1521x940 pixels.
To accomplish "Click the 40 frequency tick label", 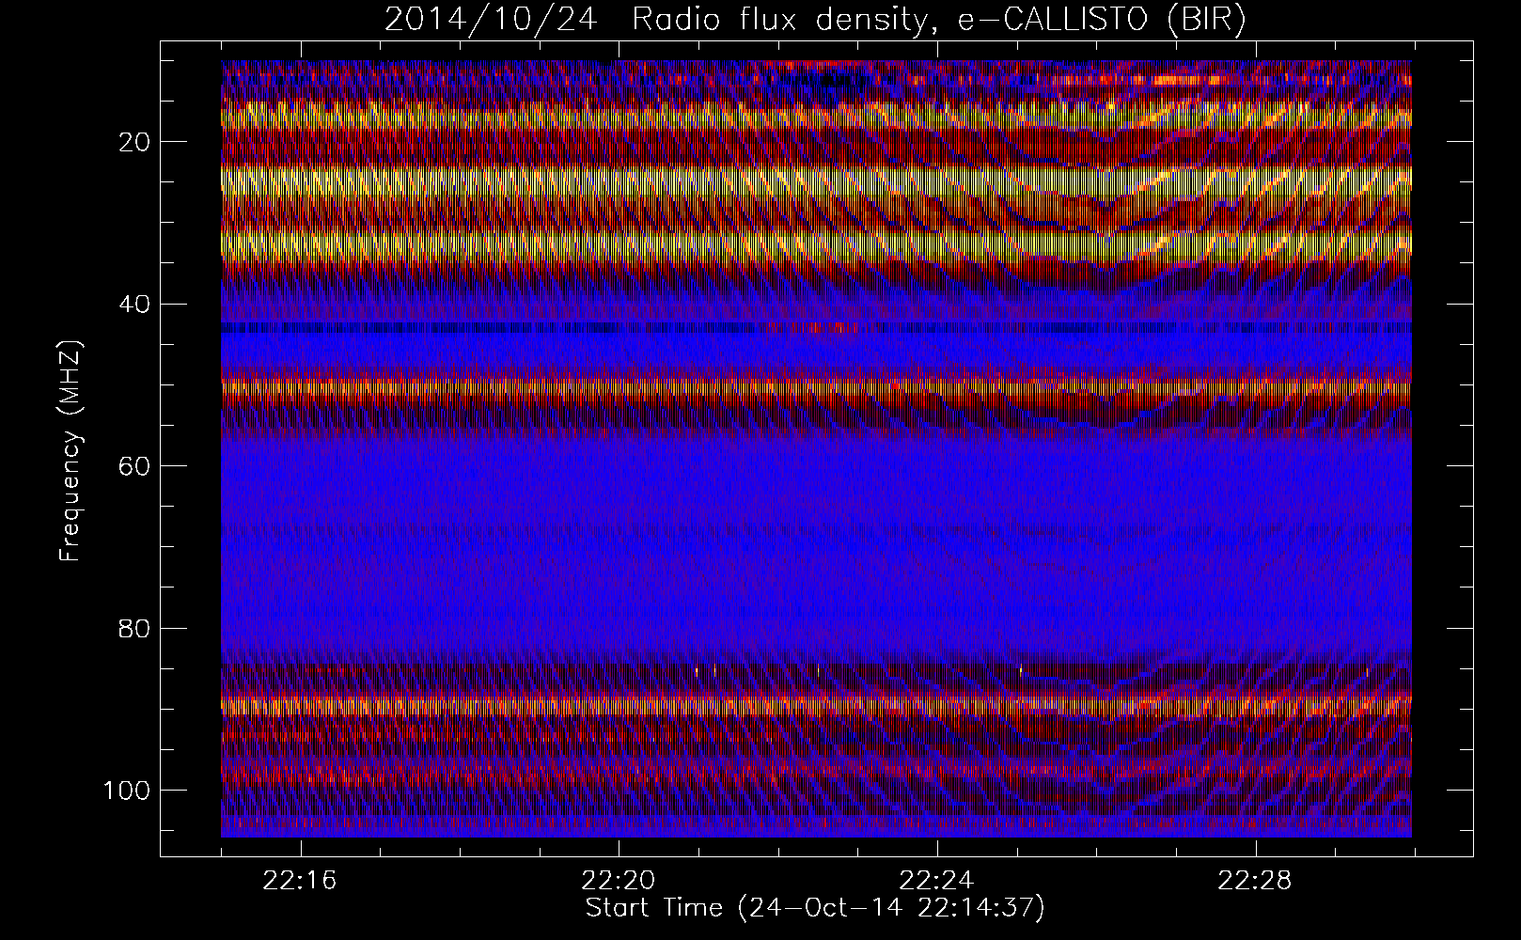I will coord(135,305).
